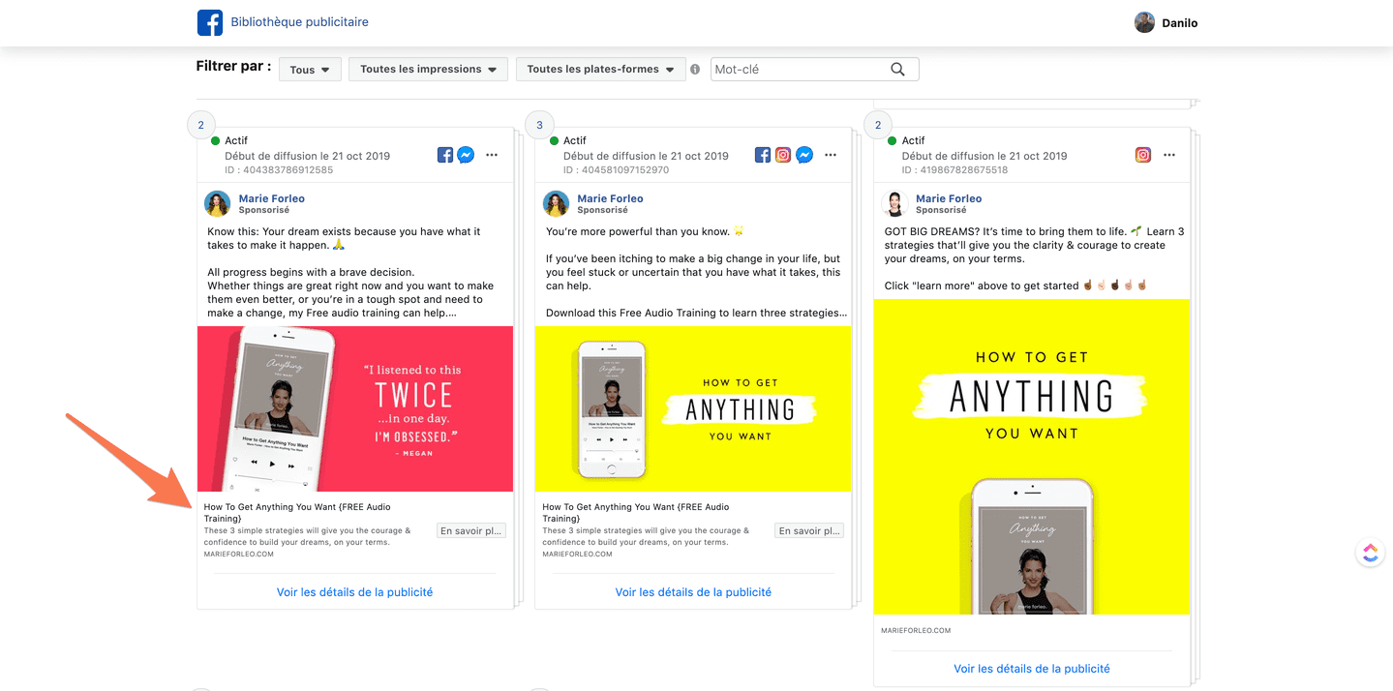
Task: Expand the Toutes les impressions dropdown
Action: tap(428, 70)
